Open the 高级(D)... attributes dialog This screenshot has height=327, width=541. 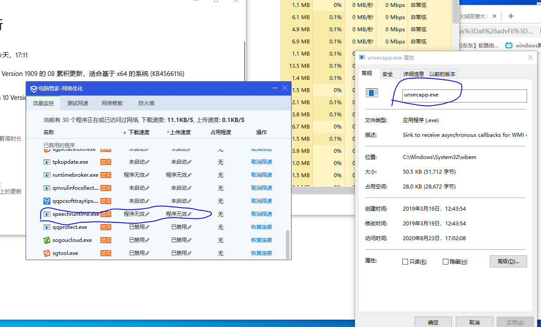point(508,261)
